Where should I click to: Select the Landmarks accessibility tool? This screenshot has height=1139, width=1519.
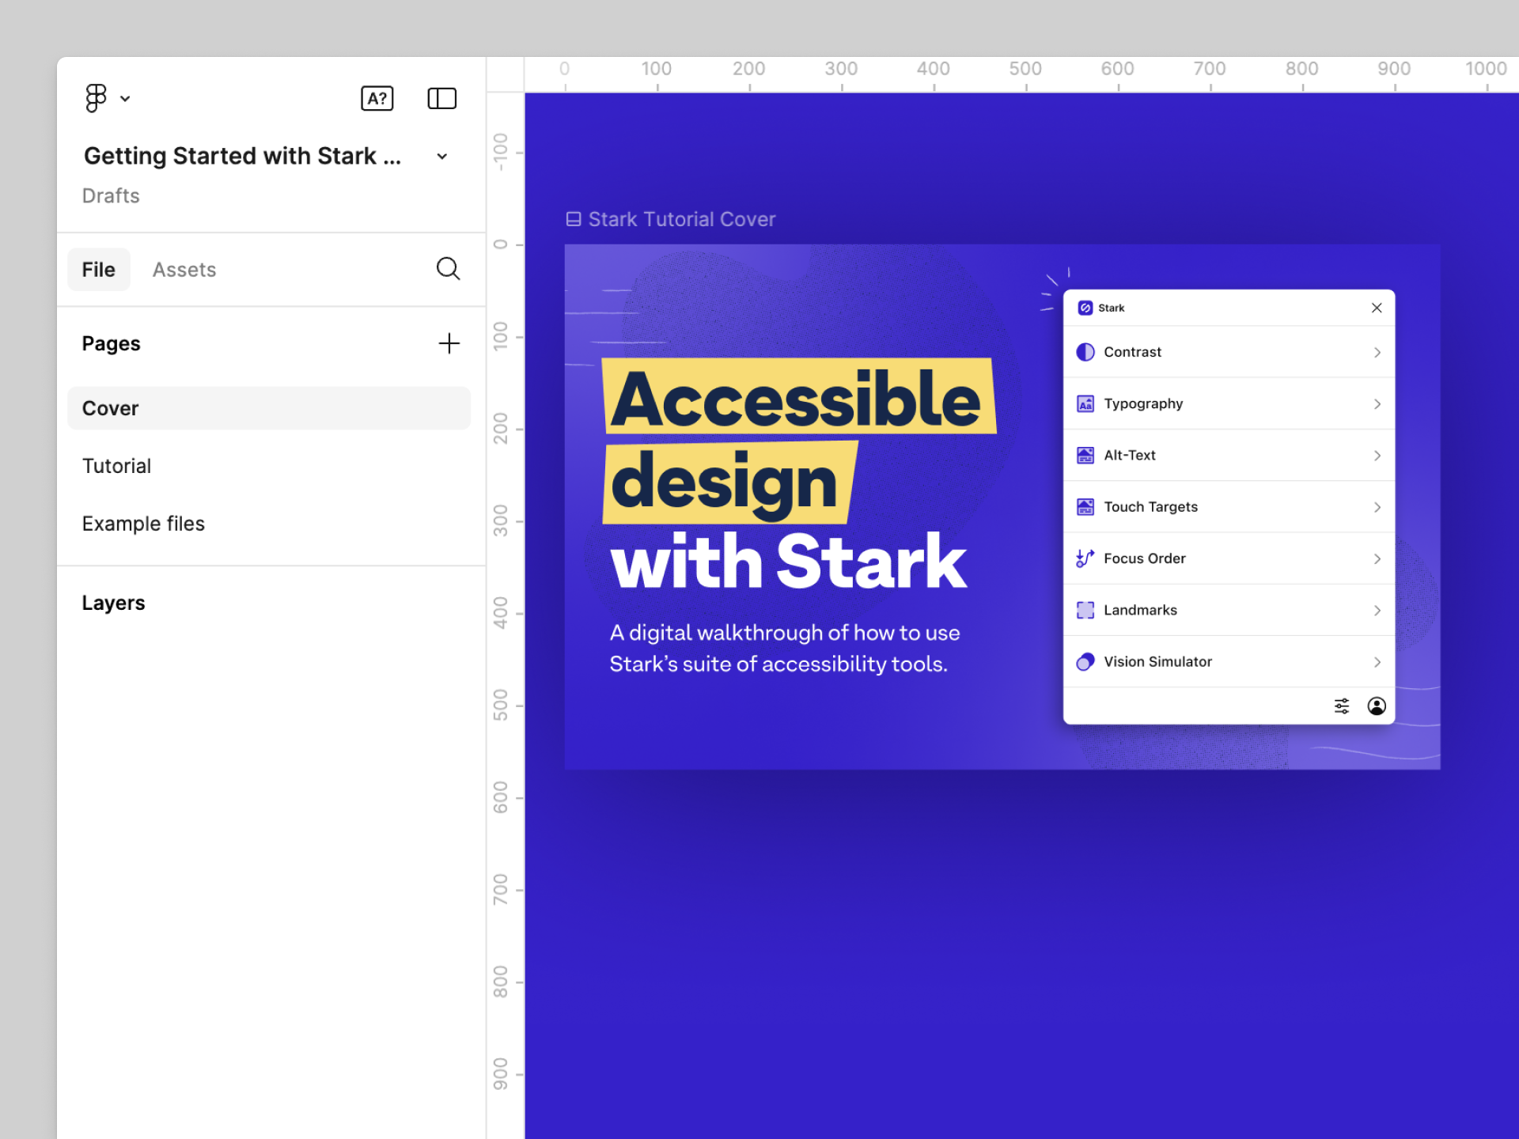point(1229,610)
